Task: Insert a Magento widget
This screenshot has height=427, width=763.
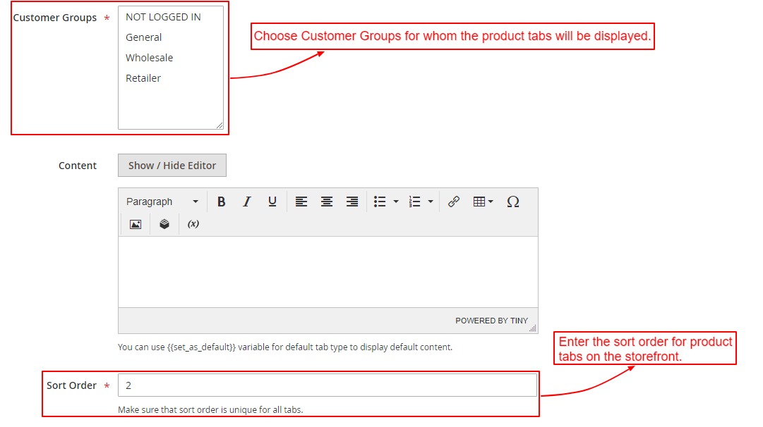Action: (x=164, y=223)
